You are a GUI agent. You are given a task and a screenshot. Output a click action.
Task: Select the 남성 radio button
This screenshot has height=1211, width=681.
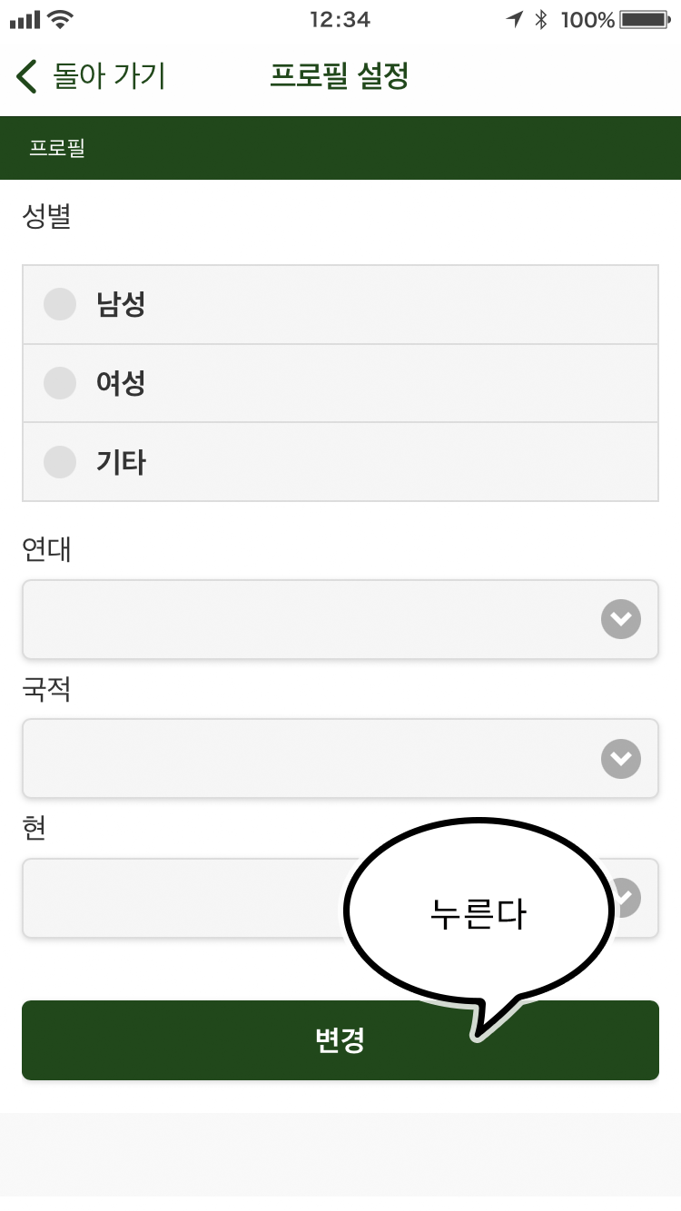click(60, 304)
